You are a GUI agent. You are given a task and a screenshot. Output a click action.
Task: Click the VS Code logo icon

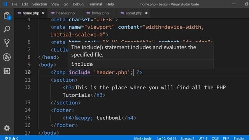pos(5,4)
